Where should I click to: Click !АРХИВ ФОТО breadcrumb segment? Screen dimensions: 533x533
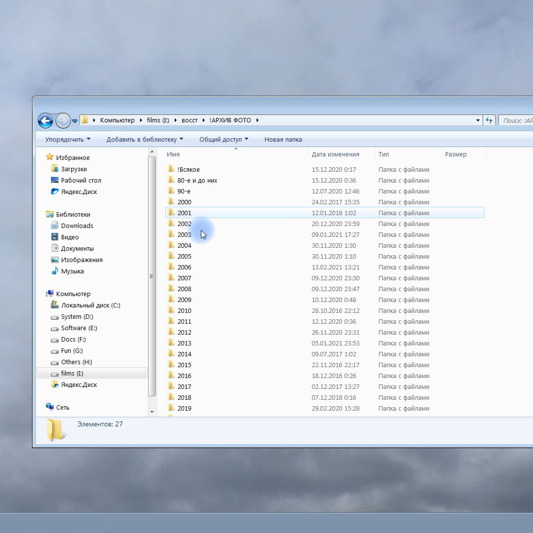pyautogui.click(x=230, y=120)
